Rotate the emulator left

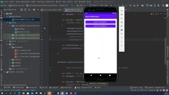pos(121,22)
